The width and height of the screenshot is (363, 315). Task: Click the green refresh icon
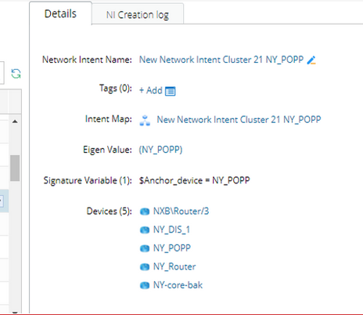pyautogui.click(x=16, y=74)
